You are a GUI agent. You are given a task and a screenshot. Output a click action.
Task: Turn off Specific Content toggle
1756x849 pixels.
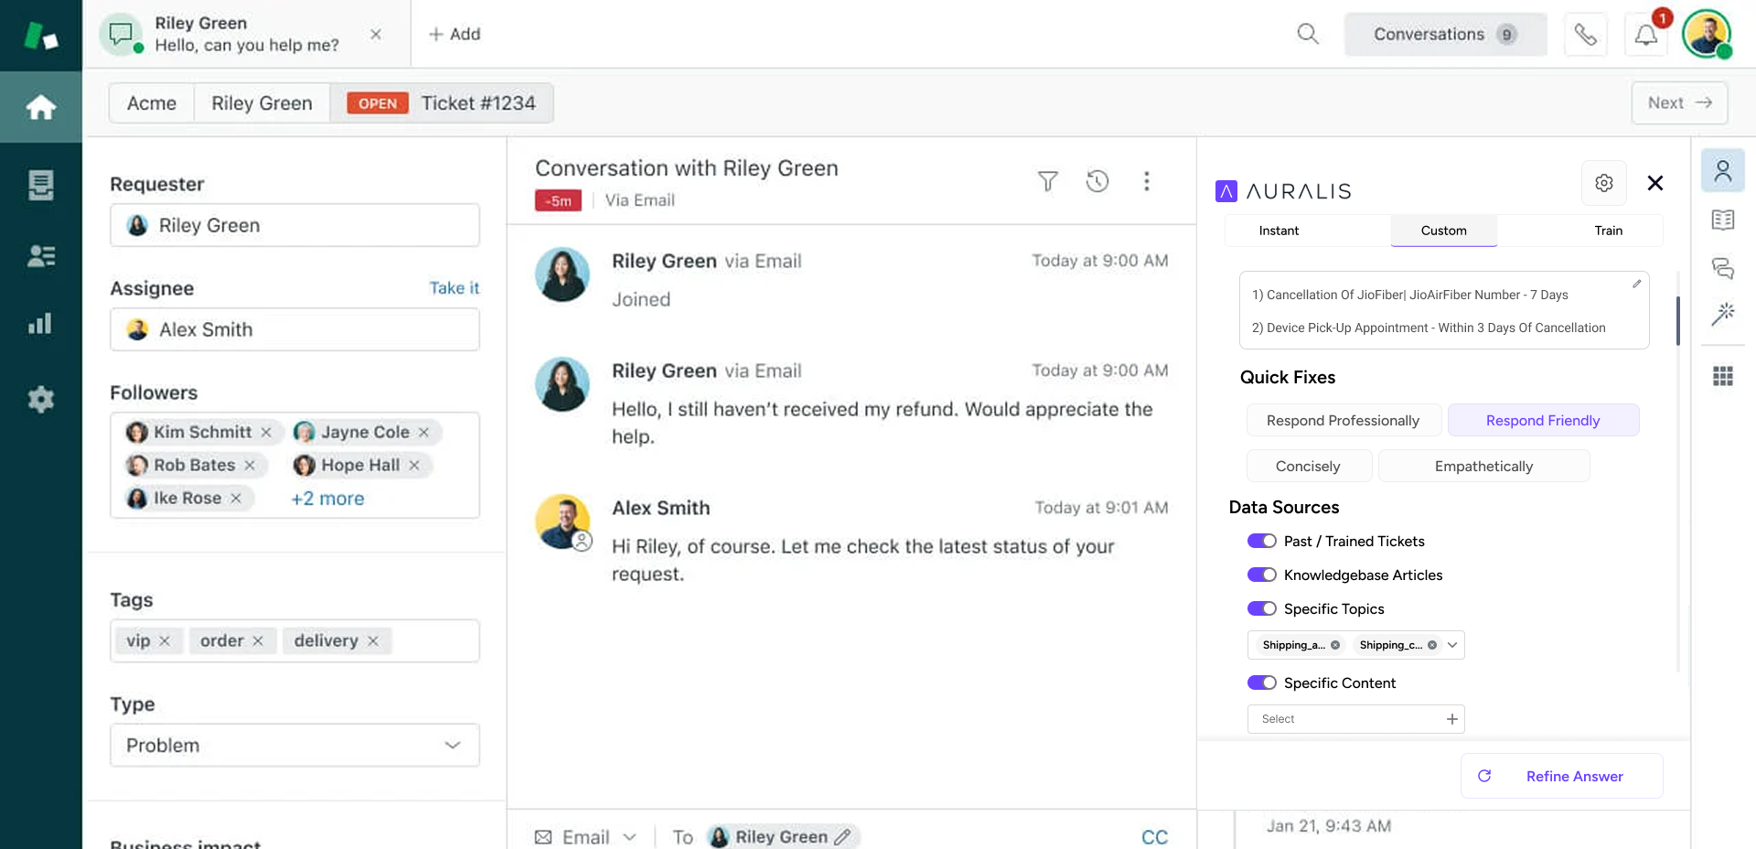click(x=1261, y=683)
